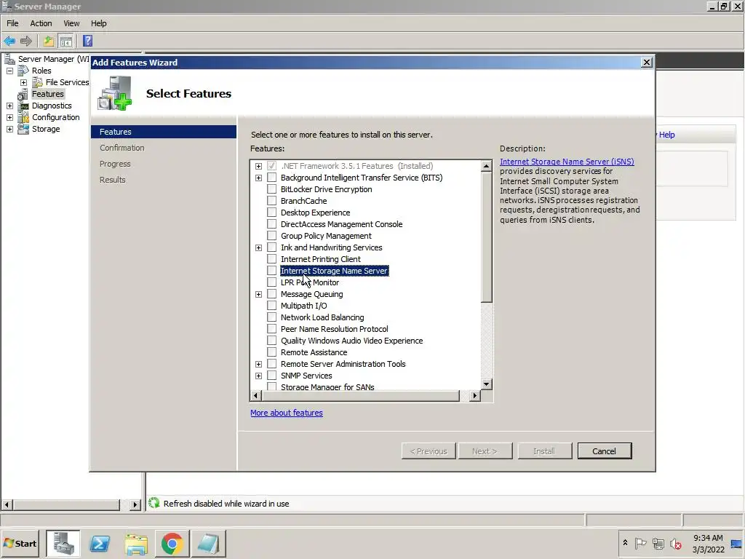
Task: Click the Diagnostics icon in tree
Action: pos(23,106)
